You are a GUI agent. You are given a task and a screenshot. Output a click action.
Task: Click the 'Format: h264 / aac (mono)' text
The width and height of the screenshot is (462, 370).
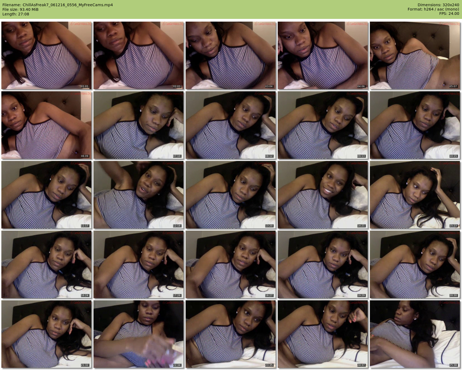pyautogui.click(x=433, y=9)
